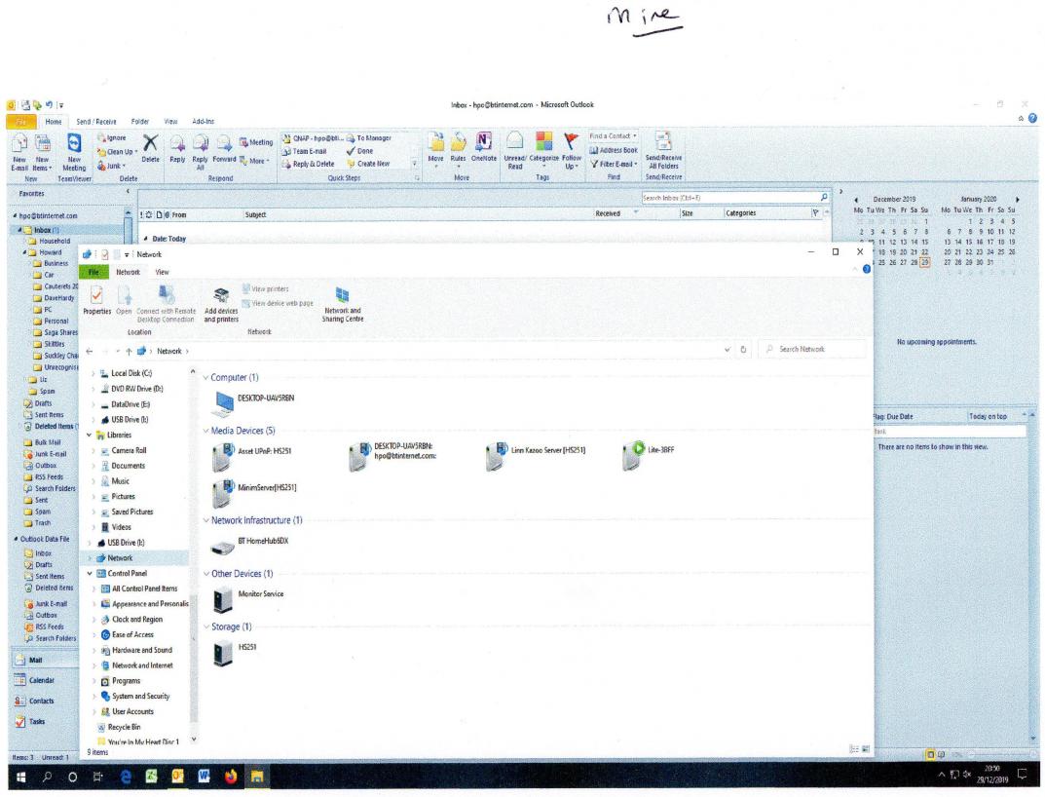Screen dimensions: 1045x797
Task: Switch to Folder tab in Outlook
Action: pyautogui.click(x=140, y=122)
